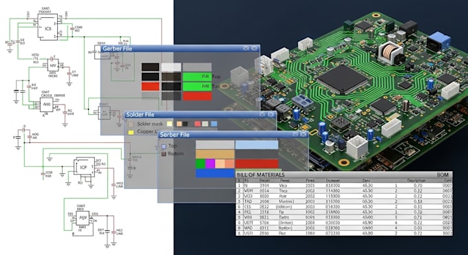Pick the wide light gray swatch in Gerber File
468x255 pixels.
pos(198,67)
